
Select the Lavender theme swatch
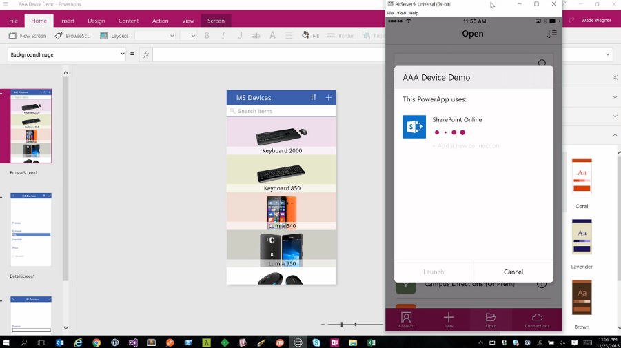(582, 236)
